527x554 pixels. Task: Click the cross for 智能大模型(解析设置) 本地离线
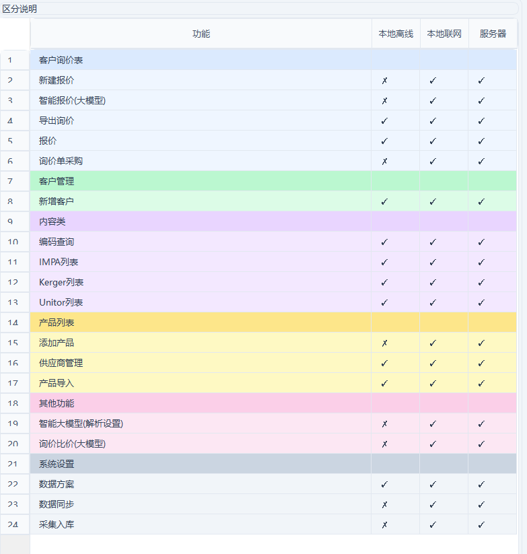(385, 423)
